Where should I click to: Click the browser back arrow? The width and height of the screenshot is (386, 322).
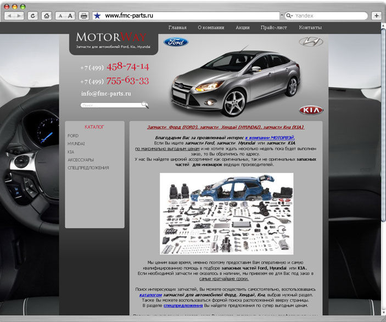click(x=9, y=16)
